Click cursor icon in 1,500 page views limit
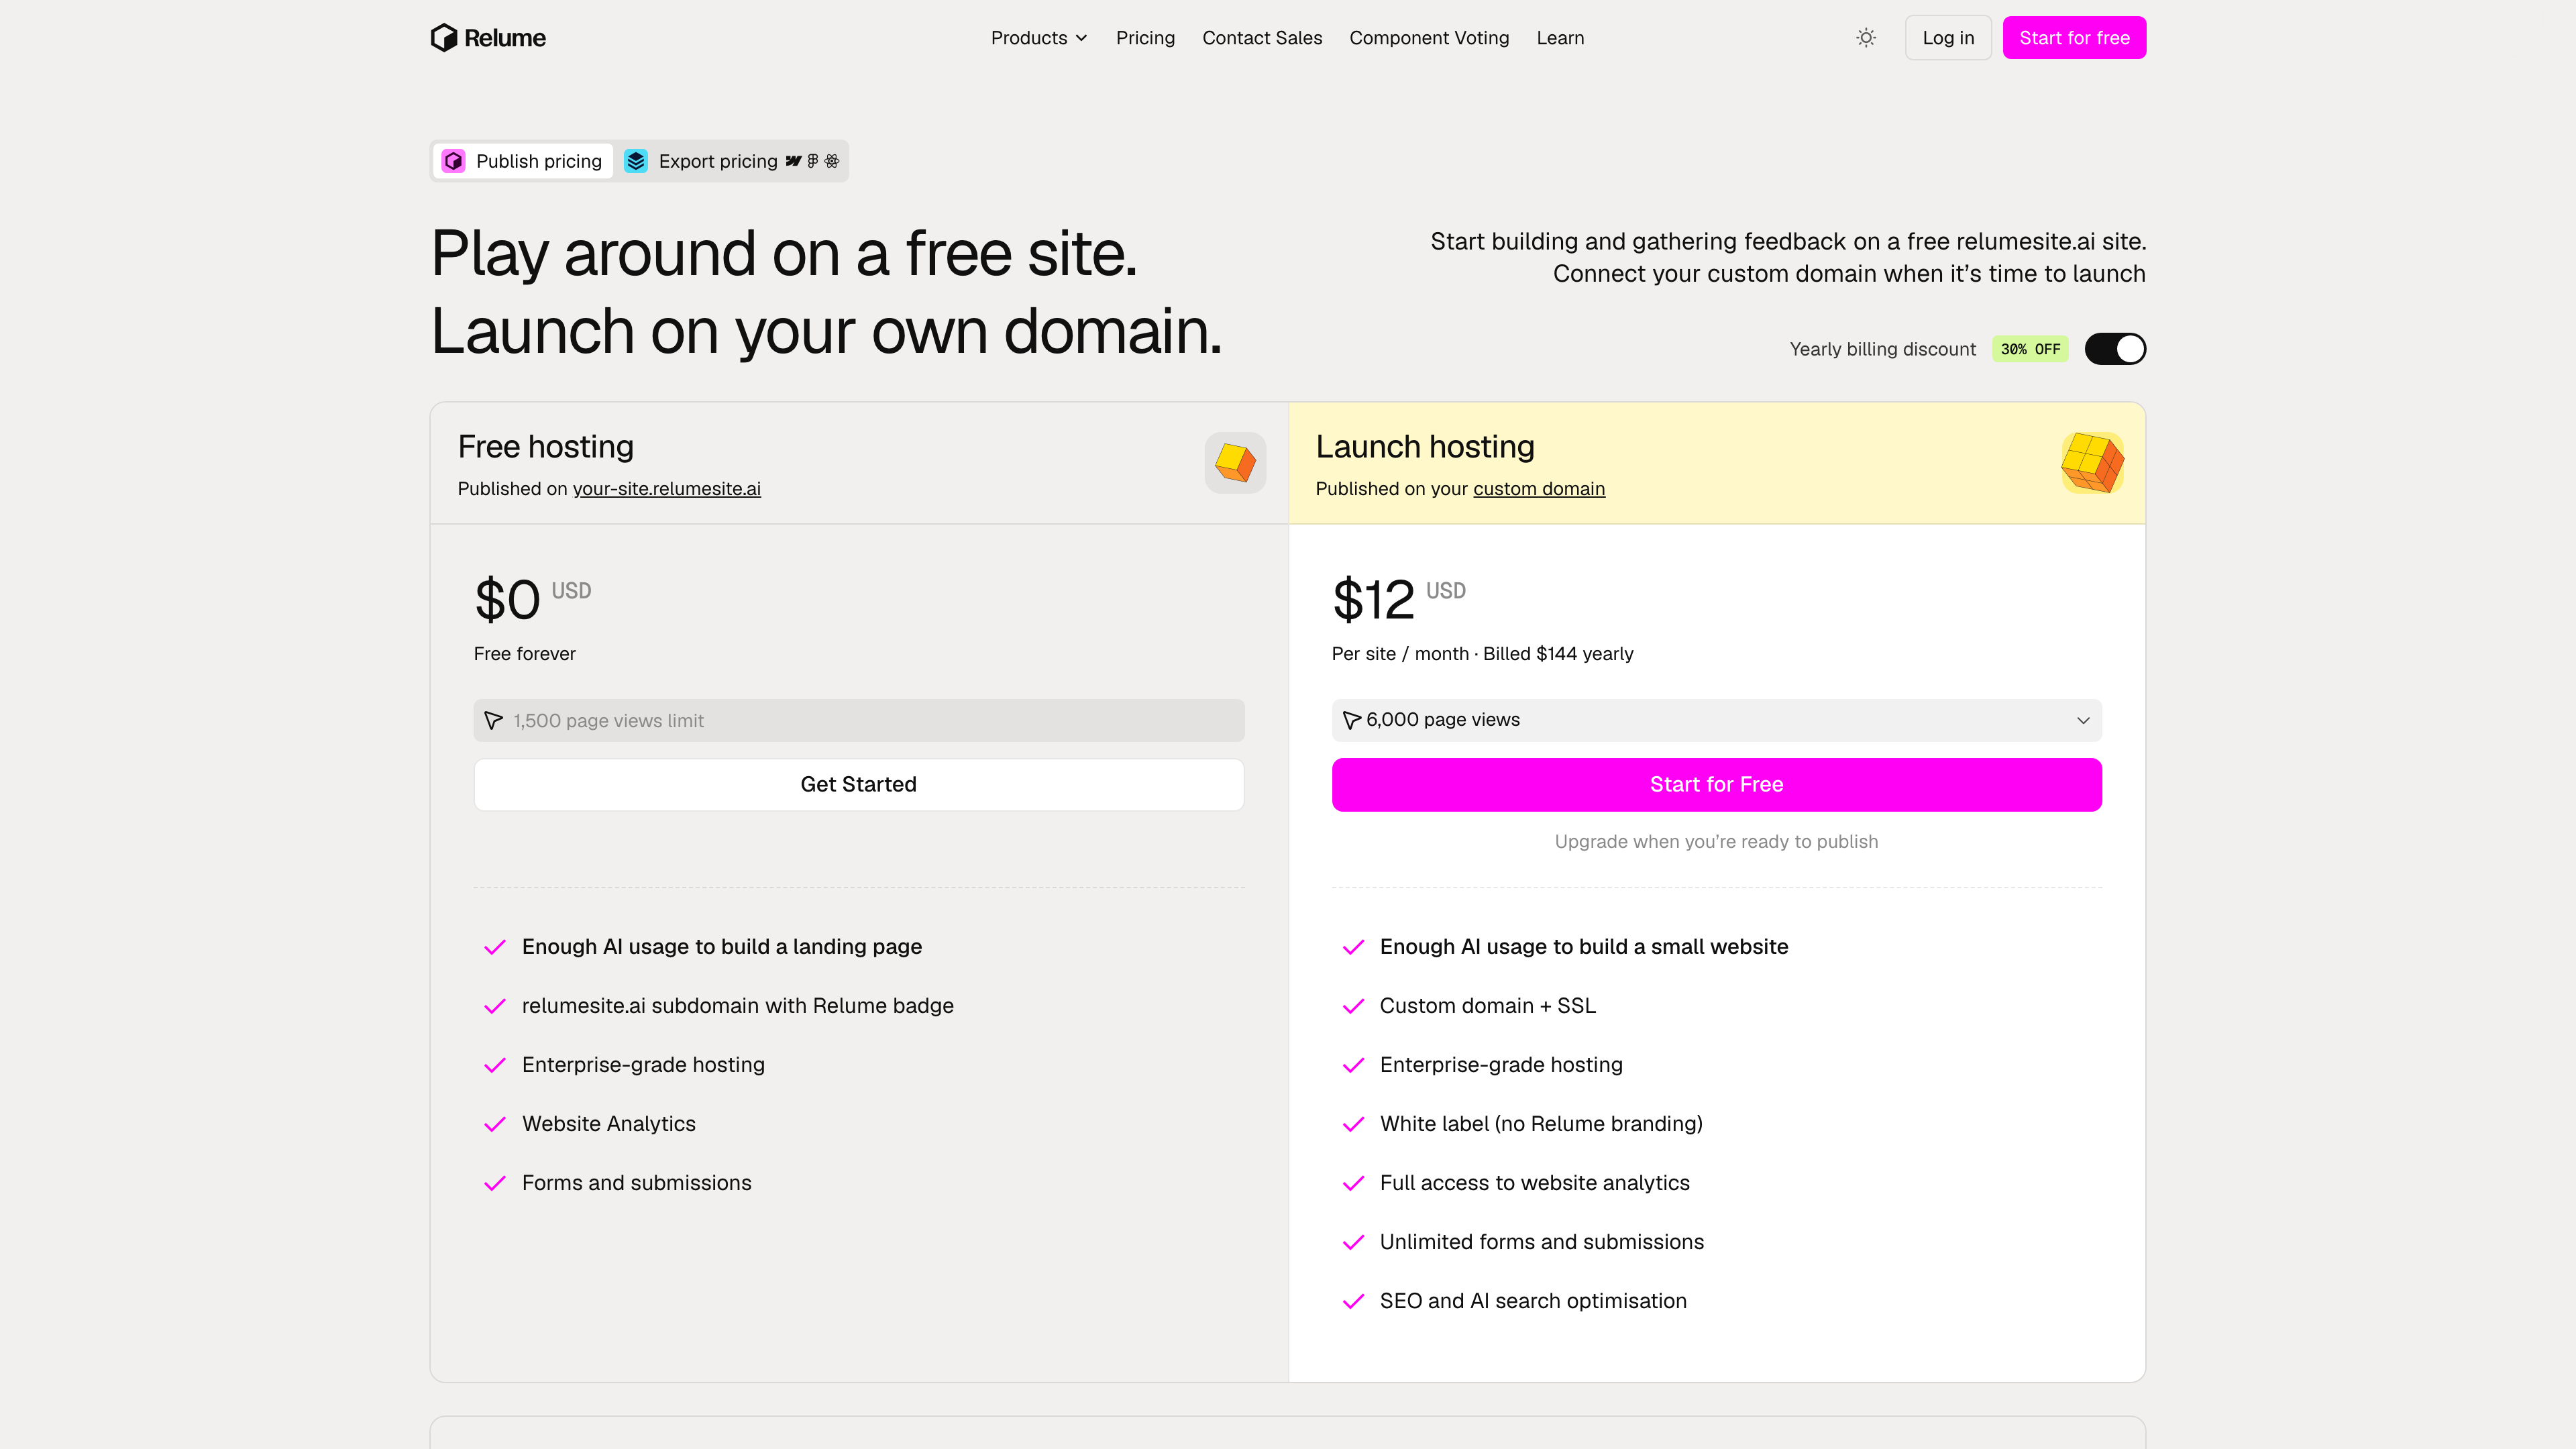Viewport: 2576px width, 1449px height. tap(493, 720)
